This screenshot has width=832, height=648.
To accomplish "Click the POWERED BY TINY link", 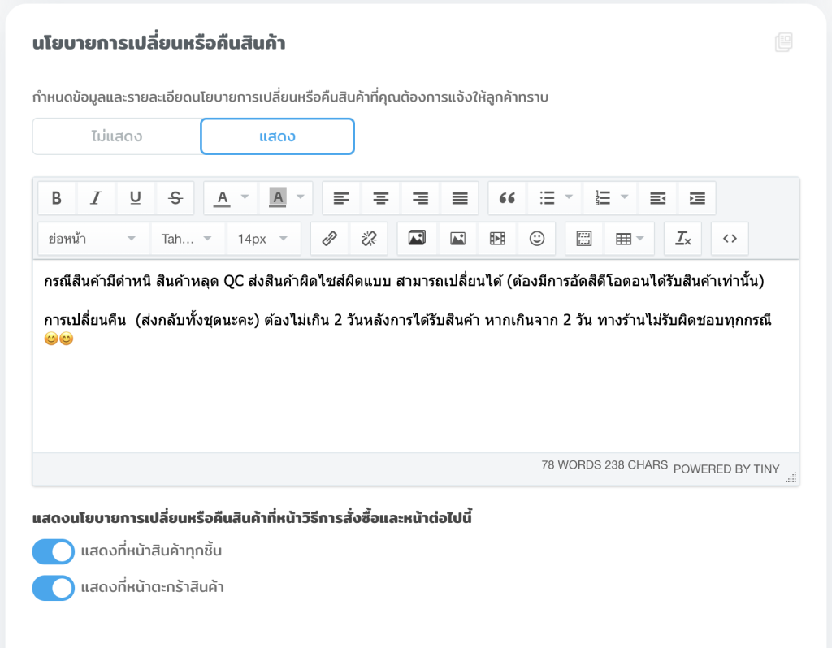I will click(726, 469).
